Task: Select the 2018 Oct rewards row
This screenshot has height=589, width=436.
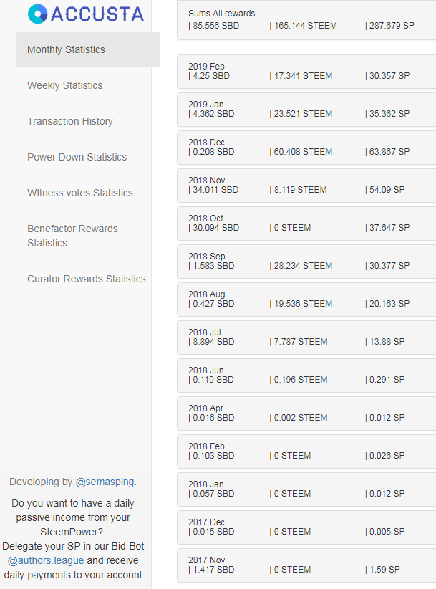Action: 306,224
